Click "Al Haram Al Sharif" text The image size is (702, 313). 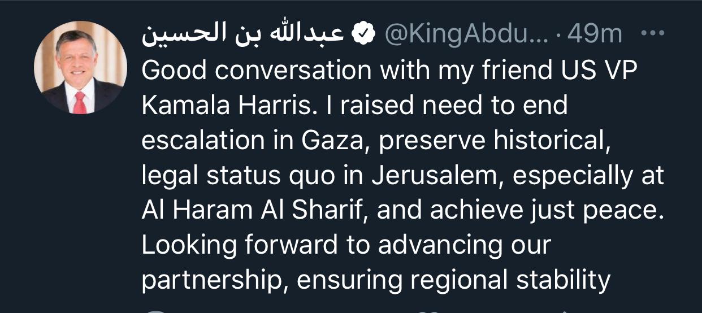254,210
